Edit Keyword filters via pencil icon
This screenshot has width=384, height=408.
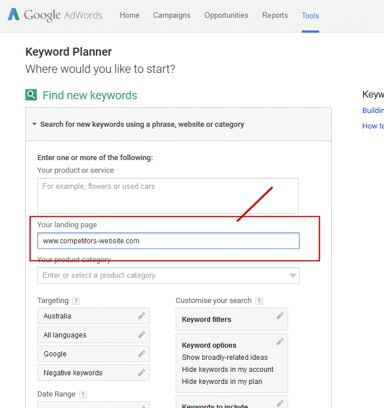[280, 316]
